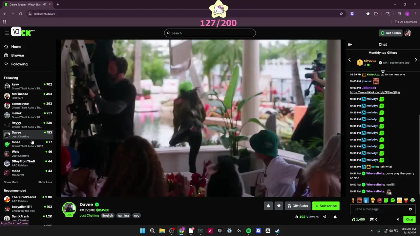Open the Just Chatting category link
This screenshot has width=420, height=236.
pyautogui.click(x=89, y=215)
